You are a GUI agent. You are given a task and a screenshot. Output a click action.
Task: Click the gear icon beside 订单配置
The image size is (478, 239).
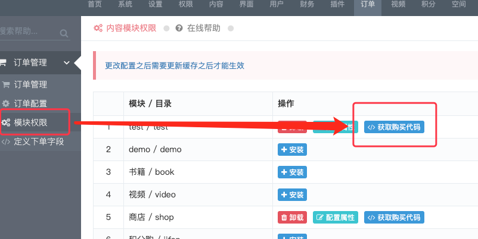[6, 103]
